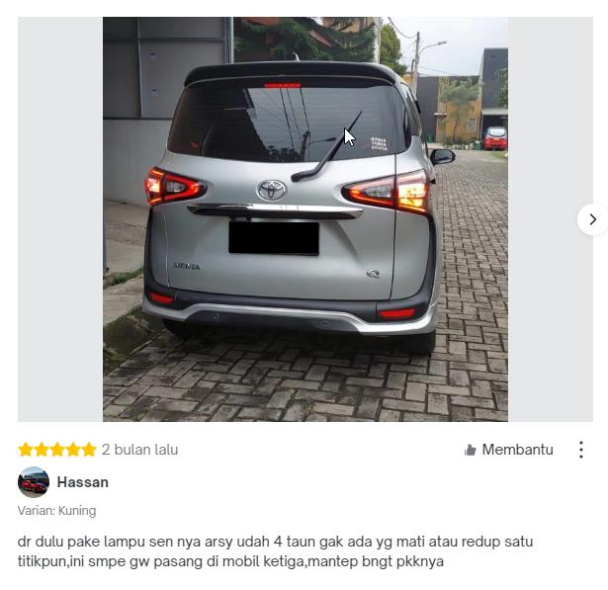The height and width of the screenshot is (590, 608).
Task: Open the three-dot review options menu
Action: pyautogui.click(x=581, y=450)
